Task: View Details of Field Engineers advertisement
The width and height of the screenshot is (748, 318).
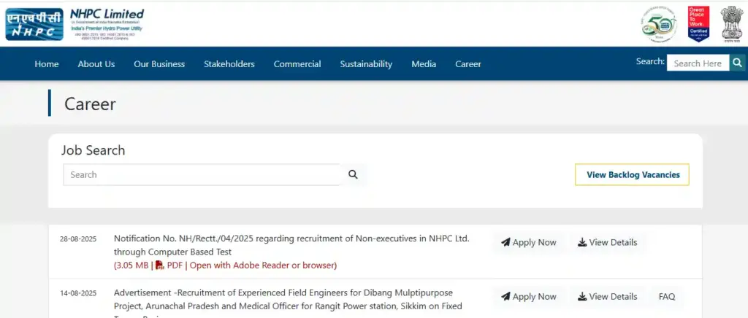Action: 607,297
